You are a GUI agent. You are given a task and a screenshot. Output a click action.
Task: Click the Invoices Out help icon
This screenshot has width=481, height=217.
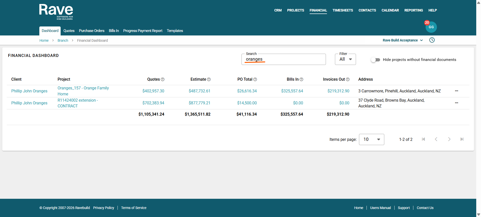point(347,79)
